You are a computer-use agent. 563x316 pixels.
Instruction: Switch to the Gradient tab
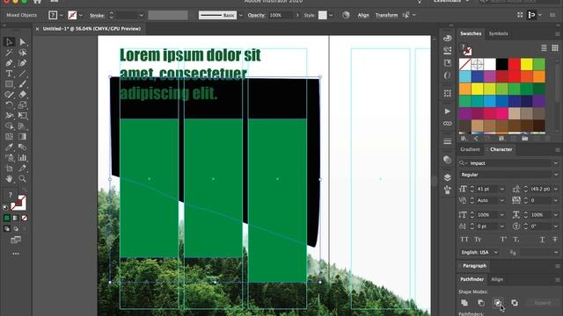(470, 149)
